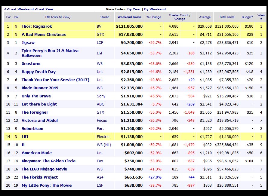The height and width of the screenshot is (196, 268).
Task: Open The LEGO Ninjago Movie title
Action: [45, 169]
